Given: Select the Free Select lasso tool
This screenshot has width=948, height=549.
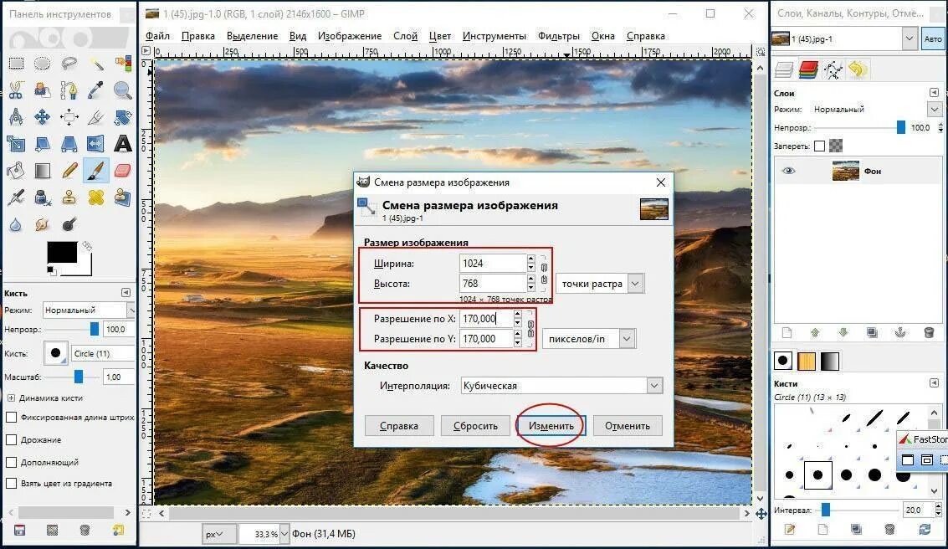Looking at the screenshot, I should tap(69, 64).
